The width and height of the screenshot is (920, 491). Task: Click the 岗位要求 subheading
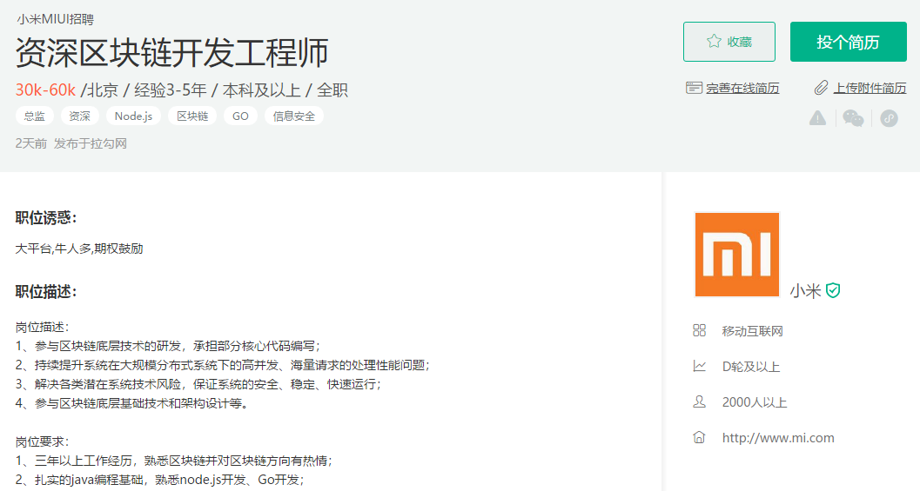click(43, 441)
